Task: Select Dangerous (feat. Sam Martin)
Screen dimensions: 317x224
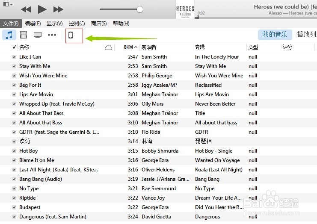Action: [53, 217]
